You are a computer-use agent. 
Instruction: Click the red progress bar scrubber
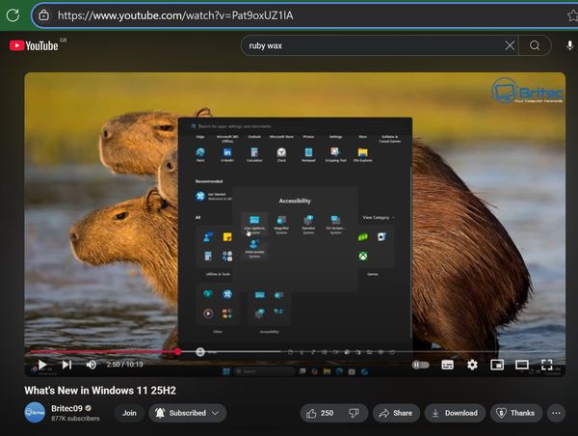(x=178, y=352)
